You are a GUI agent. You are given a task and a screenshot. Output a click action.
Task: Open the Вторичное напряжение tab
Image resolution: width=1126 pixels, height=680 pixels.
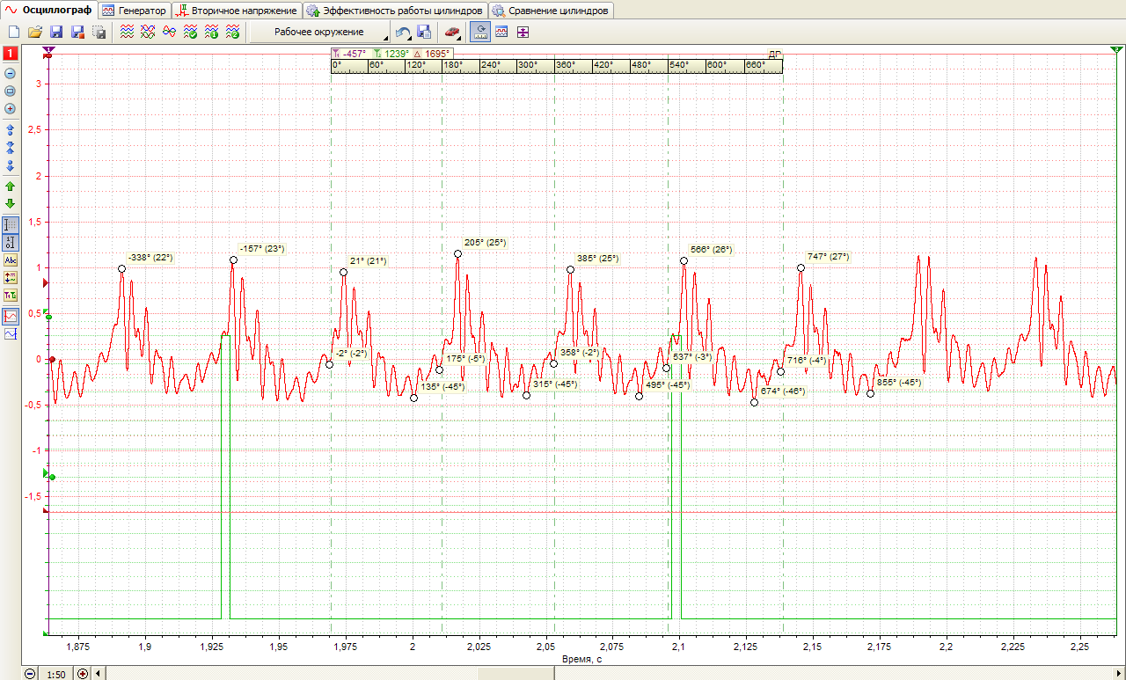[236, 11]
